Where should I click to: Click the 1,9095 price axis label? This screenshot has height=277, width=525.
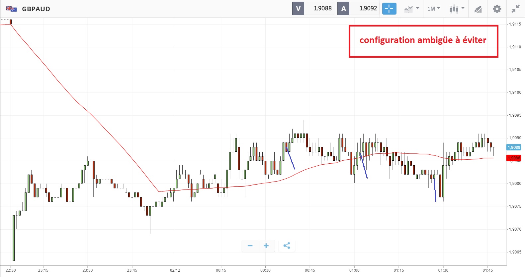[x=515, y=115]
